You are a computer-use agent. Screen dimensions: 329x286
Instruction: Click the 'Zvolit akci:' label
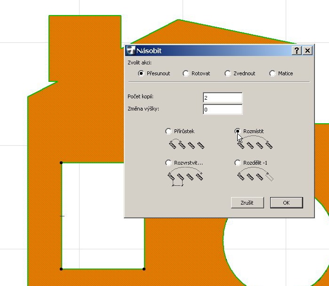click(x=139, y=63)
